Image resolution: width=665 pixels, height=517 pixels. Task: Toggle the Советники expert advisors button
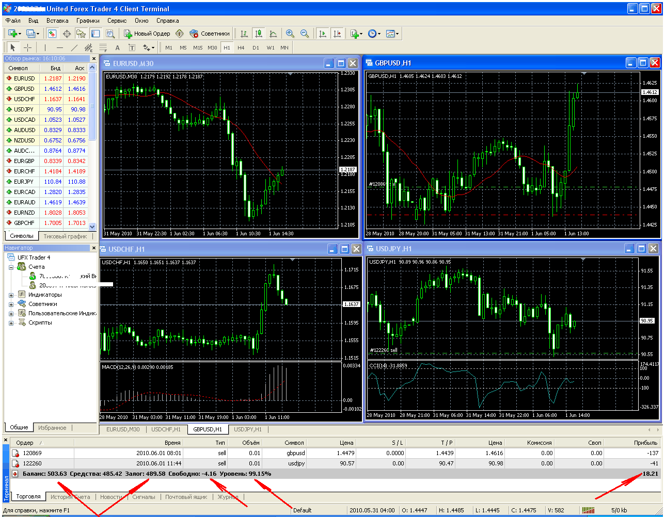point(209,34)
